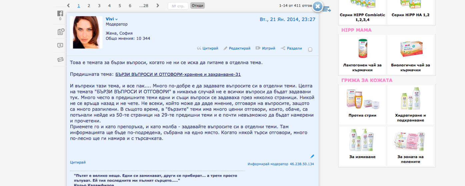The width and height of the screenshot is (465, 186).
Task: Click the list arrow icon beside close button
Action: (x=327, y=9)
